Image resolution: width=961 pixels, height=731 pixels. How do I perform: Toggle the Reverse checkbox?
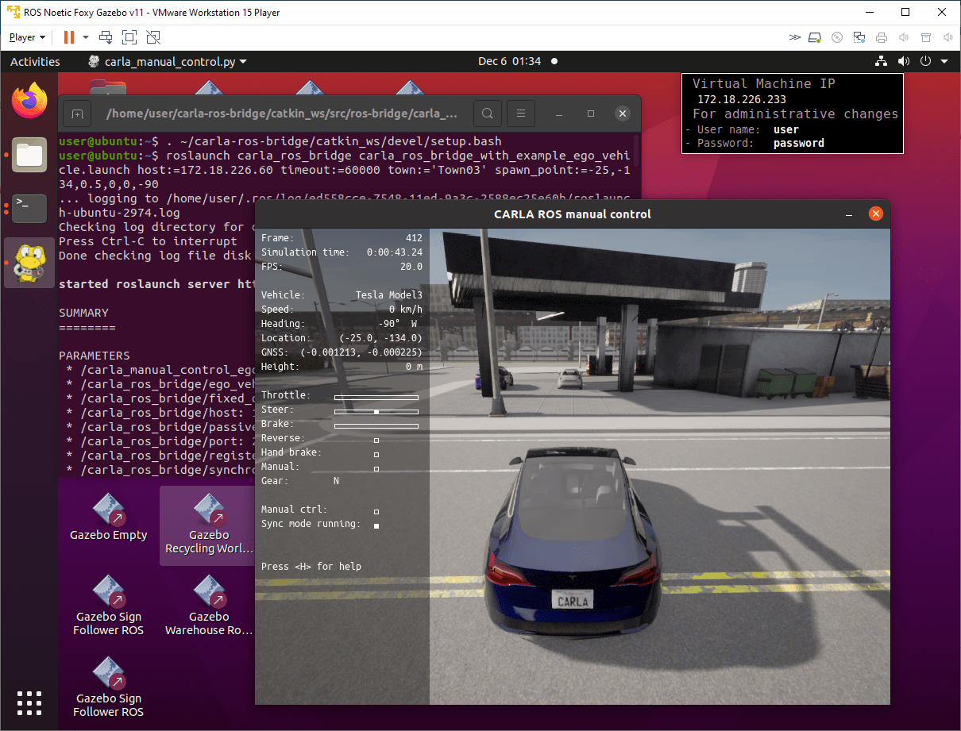point(376,440)
